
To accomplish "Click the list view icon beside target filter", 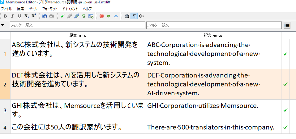I will [287, 25].
